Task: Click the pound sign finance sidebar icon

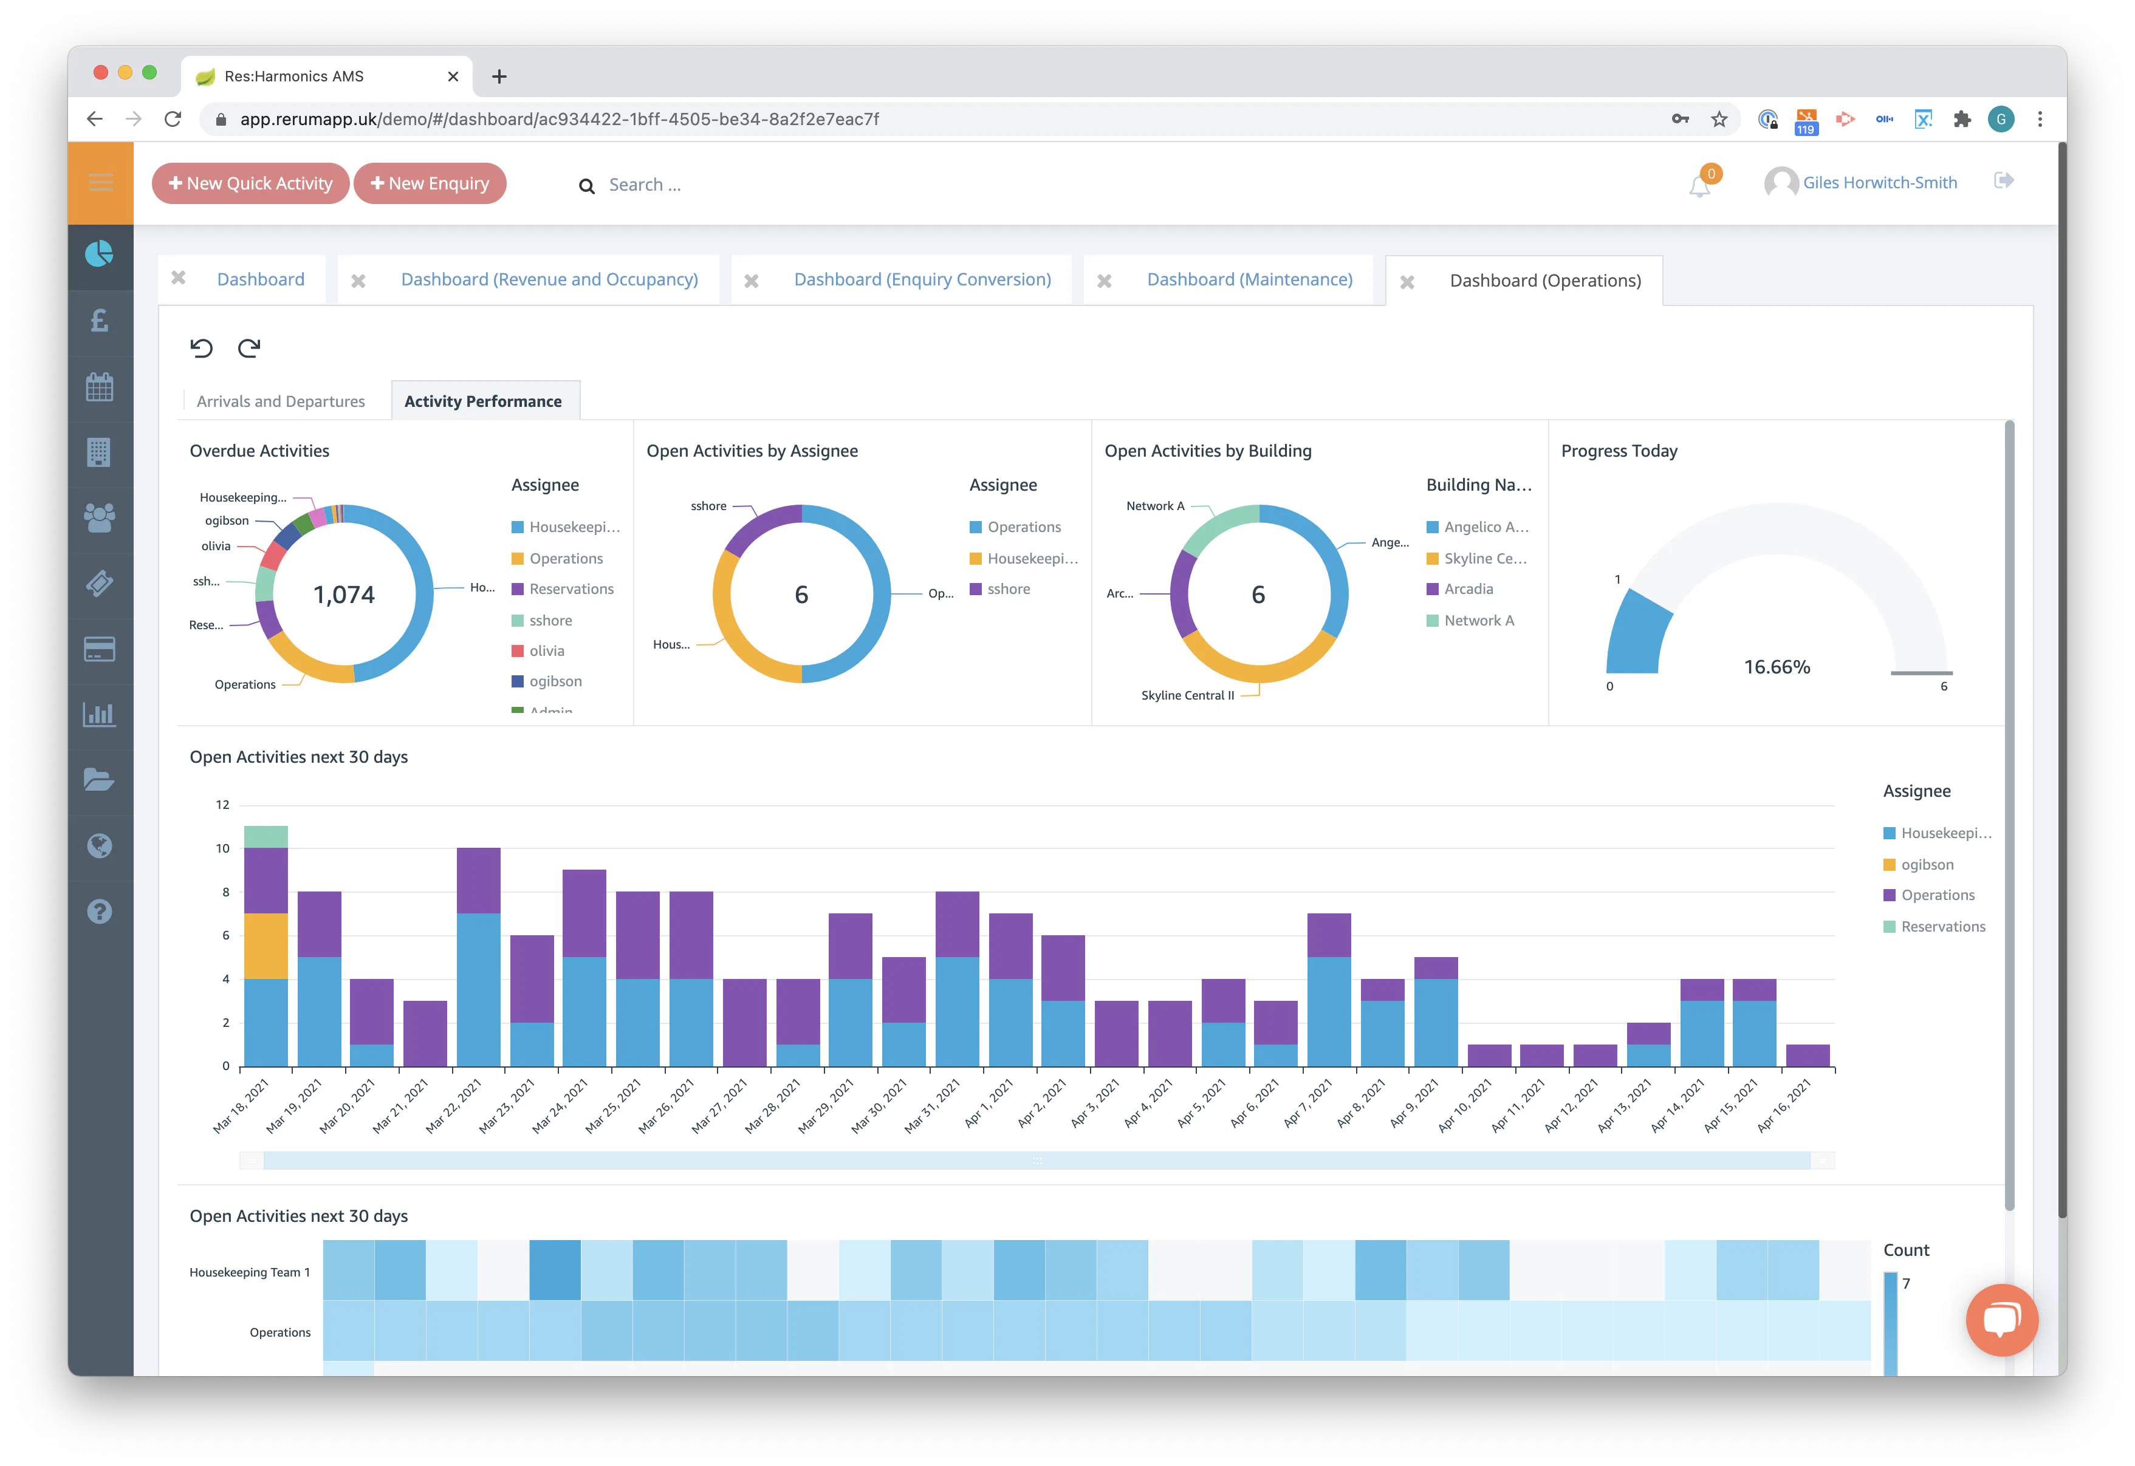Action: 99,321
